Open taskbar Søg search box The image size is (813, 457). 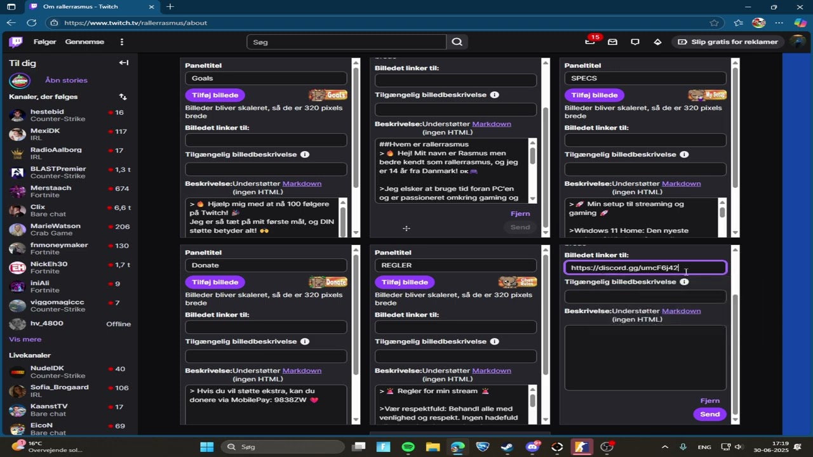click(283, 447)
